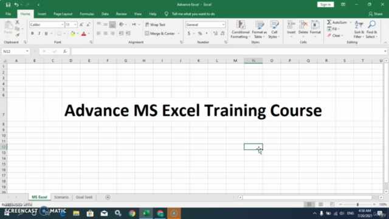This screenshot has height=219, width=389.
Task: Apply the red font color button
Action: click(x=84, y=33)
